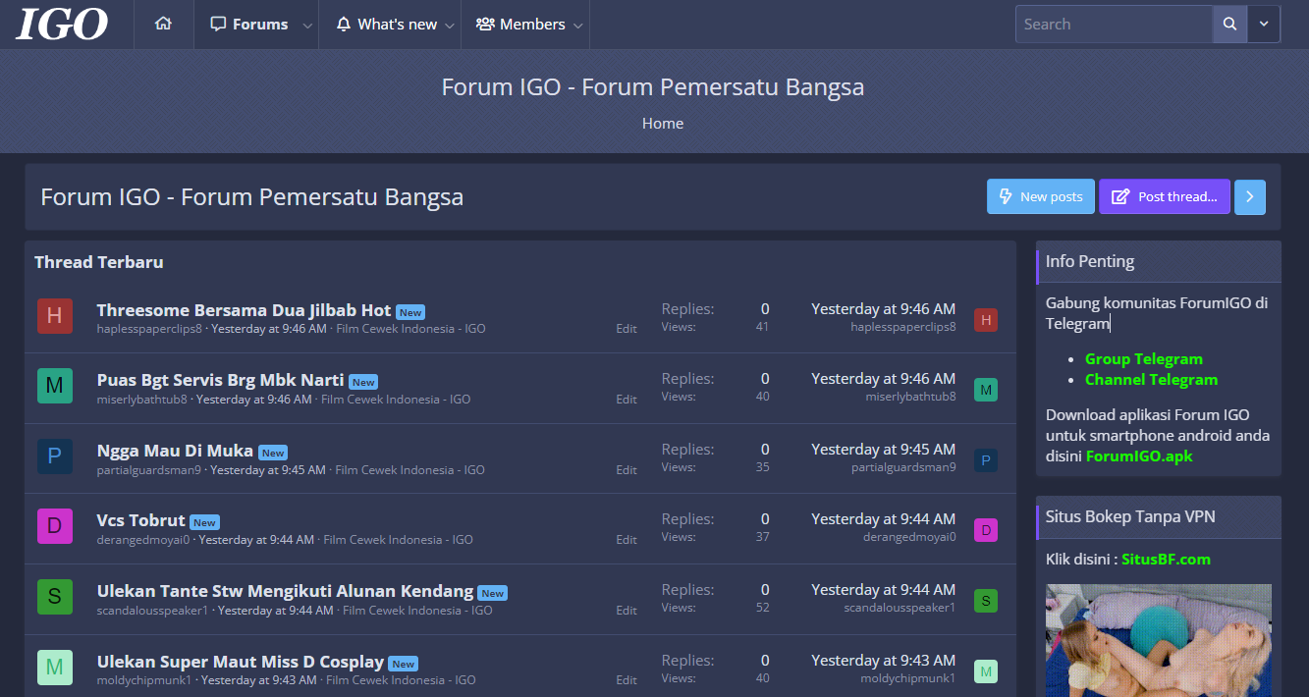Click the New posts button
Viewport: 1309px width, 697px height.
click(x=1041, y=196)
